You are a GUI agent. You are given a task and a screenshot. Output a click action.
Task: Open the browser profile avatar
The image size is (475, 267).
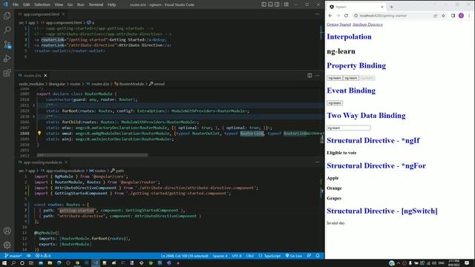(x=461, y=16)
